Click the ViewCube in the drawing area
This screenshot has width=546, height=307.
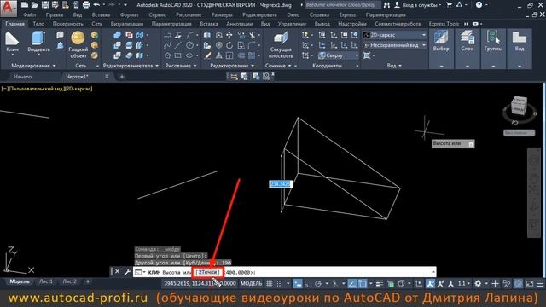(x=519, y=106)
